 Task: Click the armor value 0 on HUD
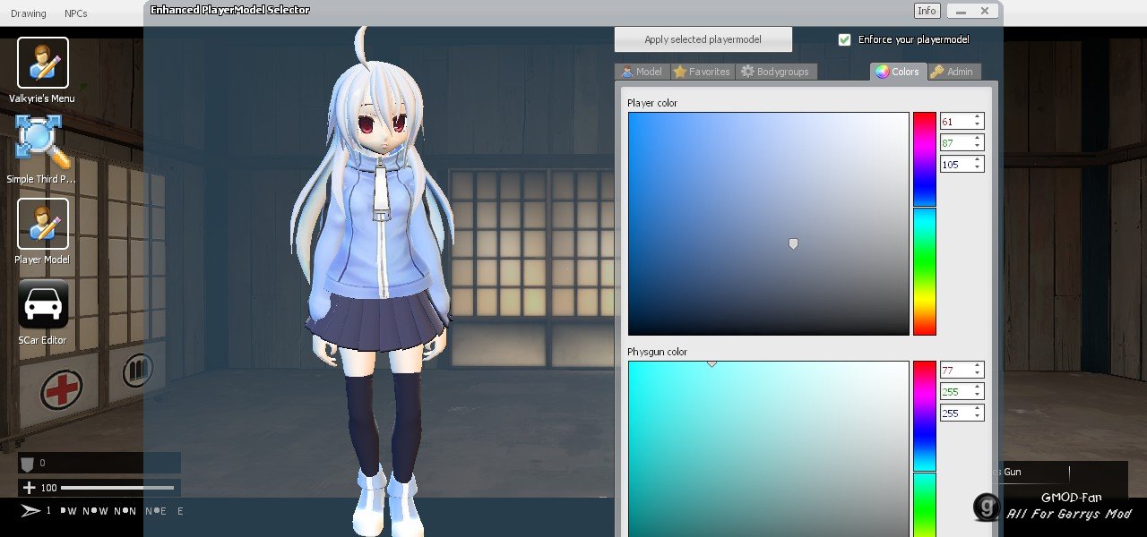(x=42, y=464)
